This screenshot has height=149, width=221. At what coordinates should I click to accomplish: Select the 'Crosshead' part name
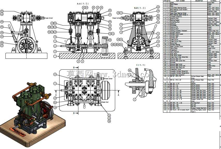pyautogui.click(x=173, y=26)
